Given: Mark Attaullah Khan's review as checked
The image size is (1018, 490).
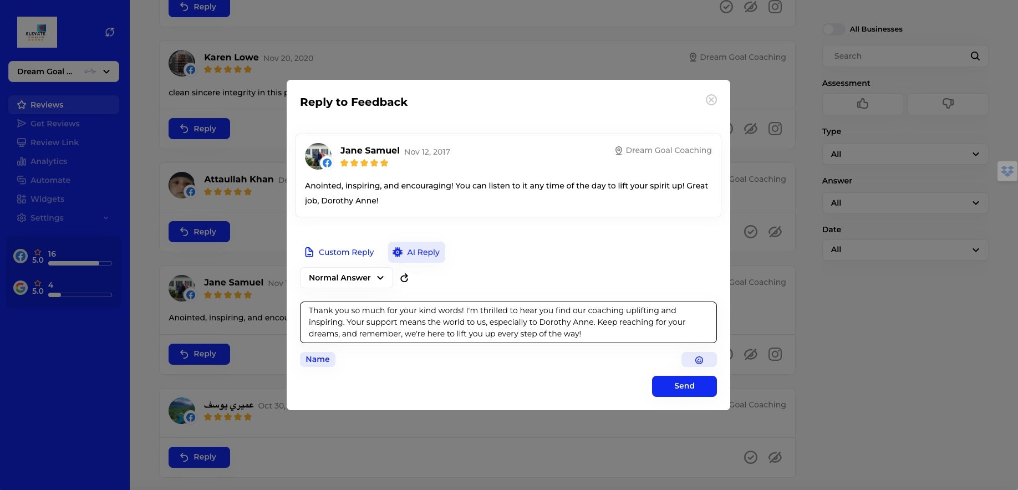Looking at the screenshot, I should click(750, 232).
